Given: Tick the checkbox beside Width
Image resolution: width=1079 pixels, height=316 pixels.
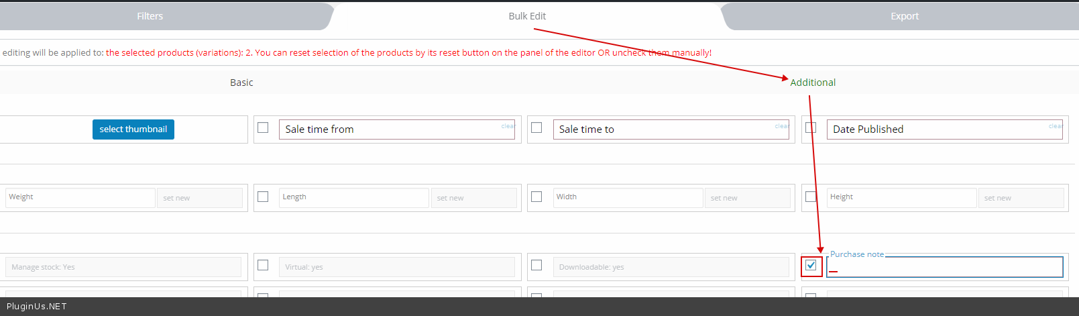Looking at the screenshot, I should pos(536,197).
